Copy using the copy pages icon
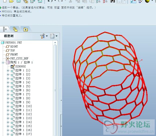Viewport: 156px width, 136px height. click(x=78, y=1)
